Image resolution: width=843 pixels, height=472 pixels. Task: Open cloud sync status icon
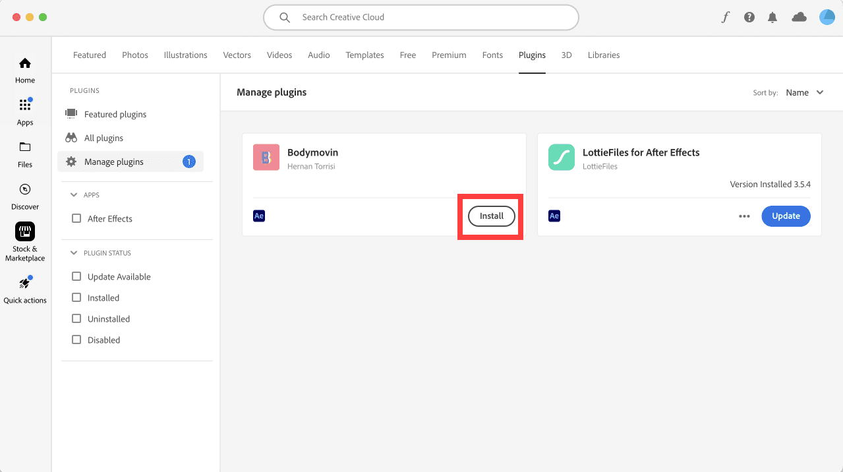point(799,18)
